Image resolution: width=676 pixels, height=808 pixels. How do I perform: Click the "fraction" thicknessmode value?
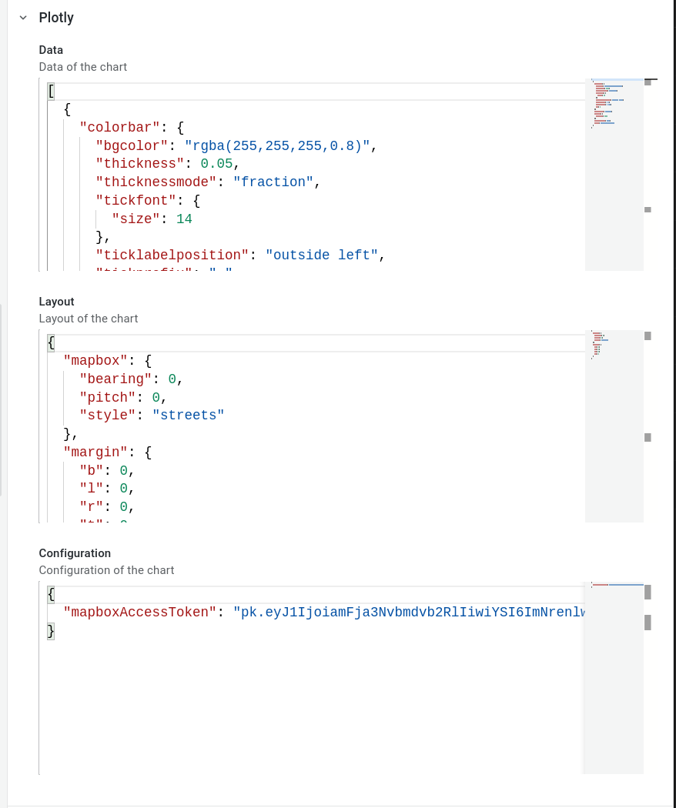click(x=273, y=182)
